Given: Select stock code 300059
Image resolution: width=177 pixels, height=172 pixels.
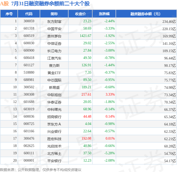Looking at the screenshot, I should [29, 21].
